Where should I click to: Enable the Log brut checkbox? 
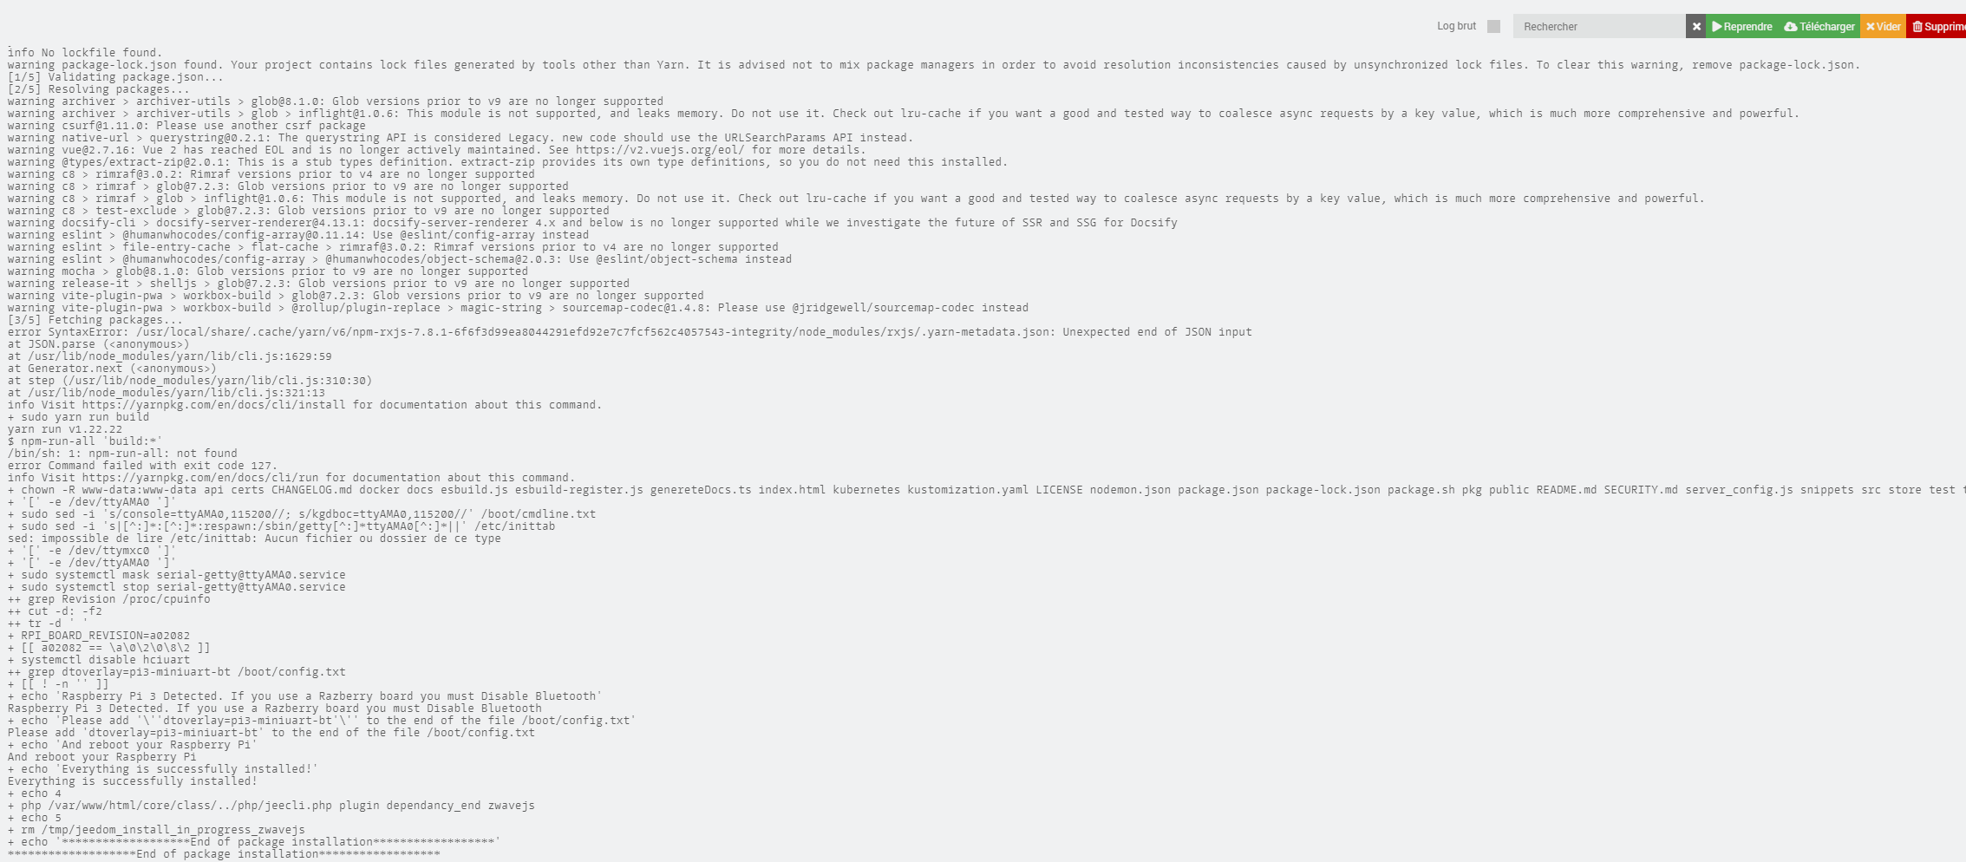click(1493, 26)
